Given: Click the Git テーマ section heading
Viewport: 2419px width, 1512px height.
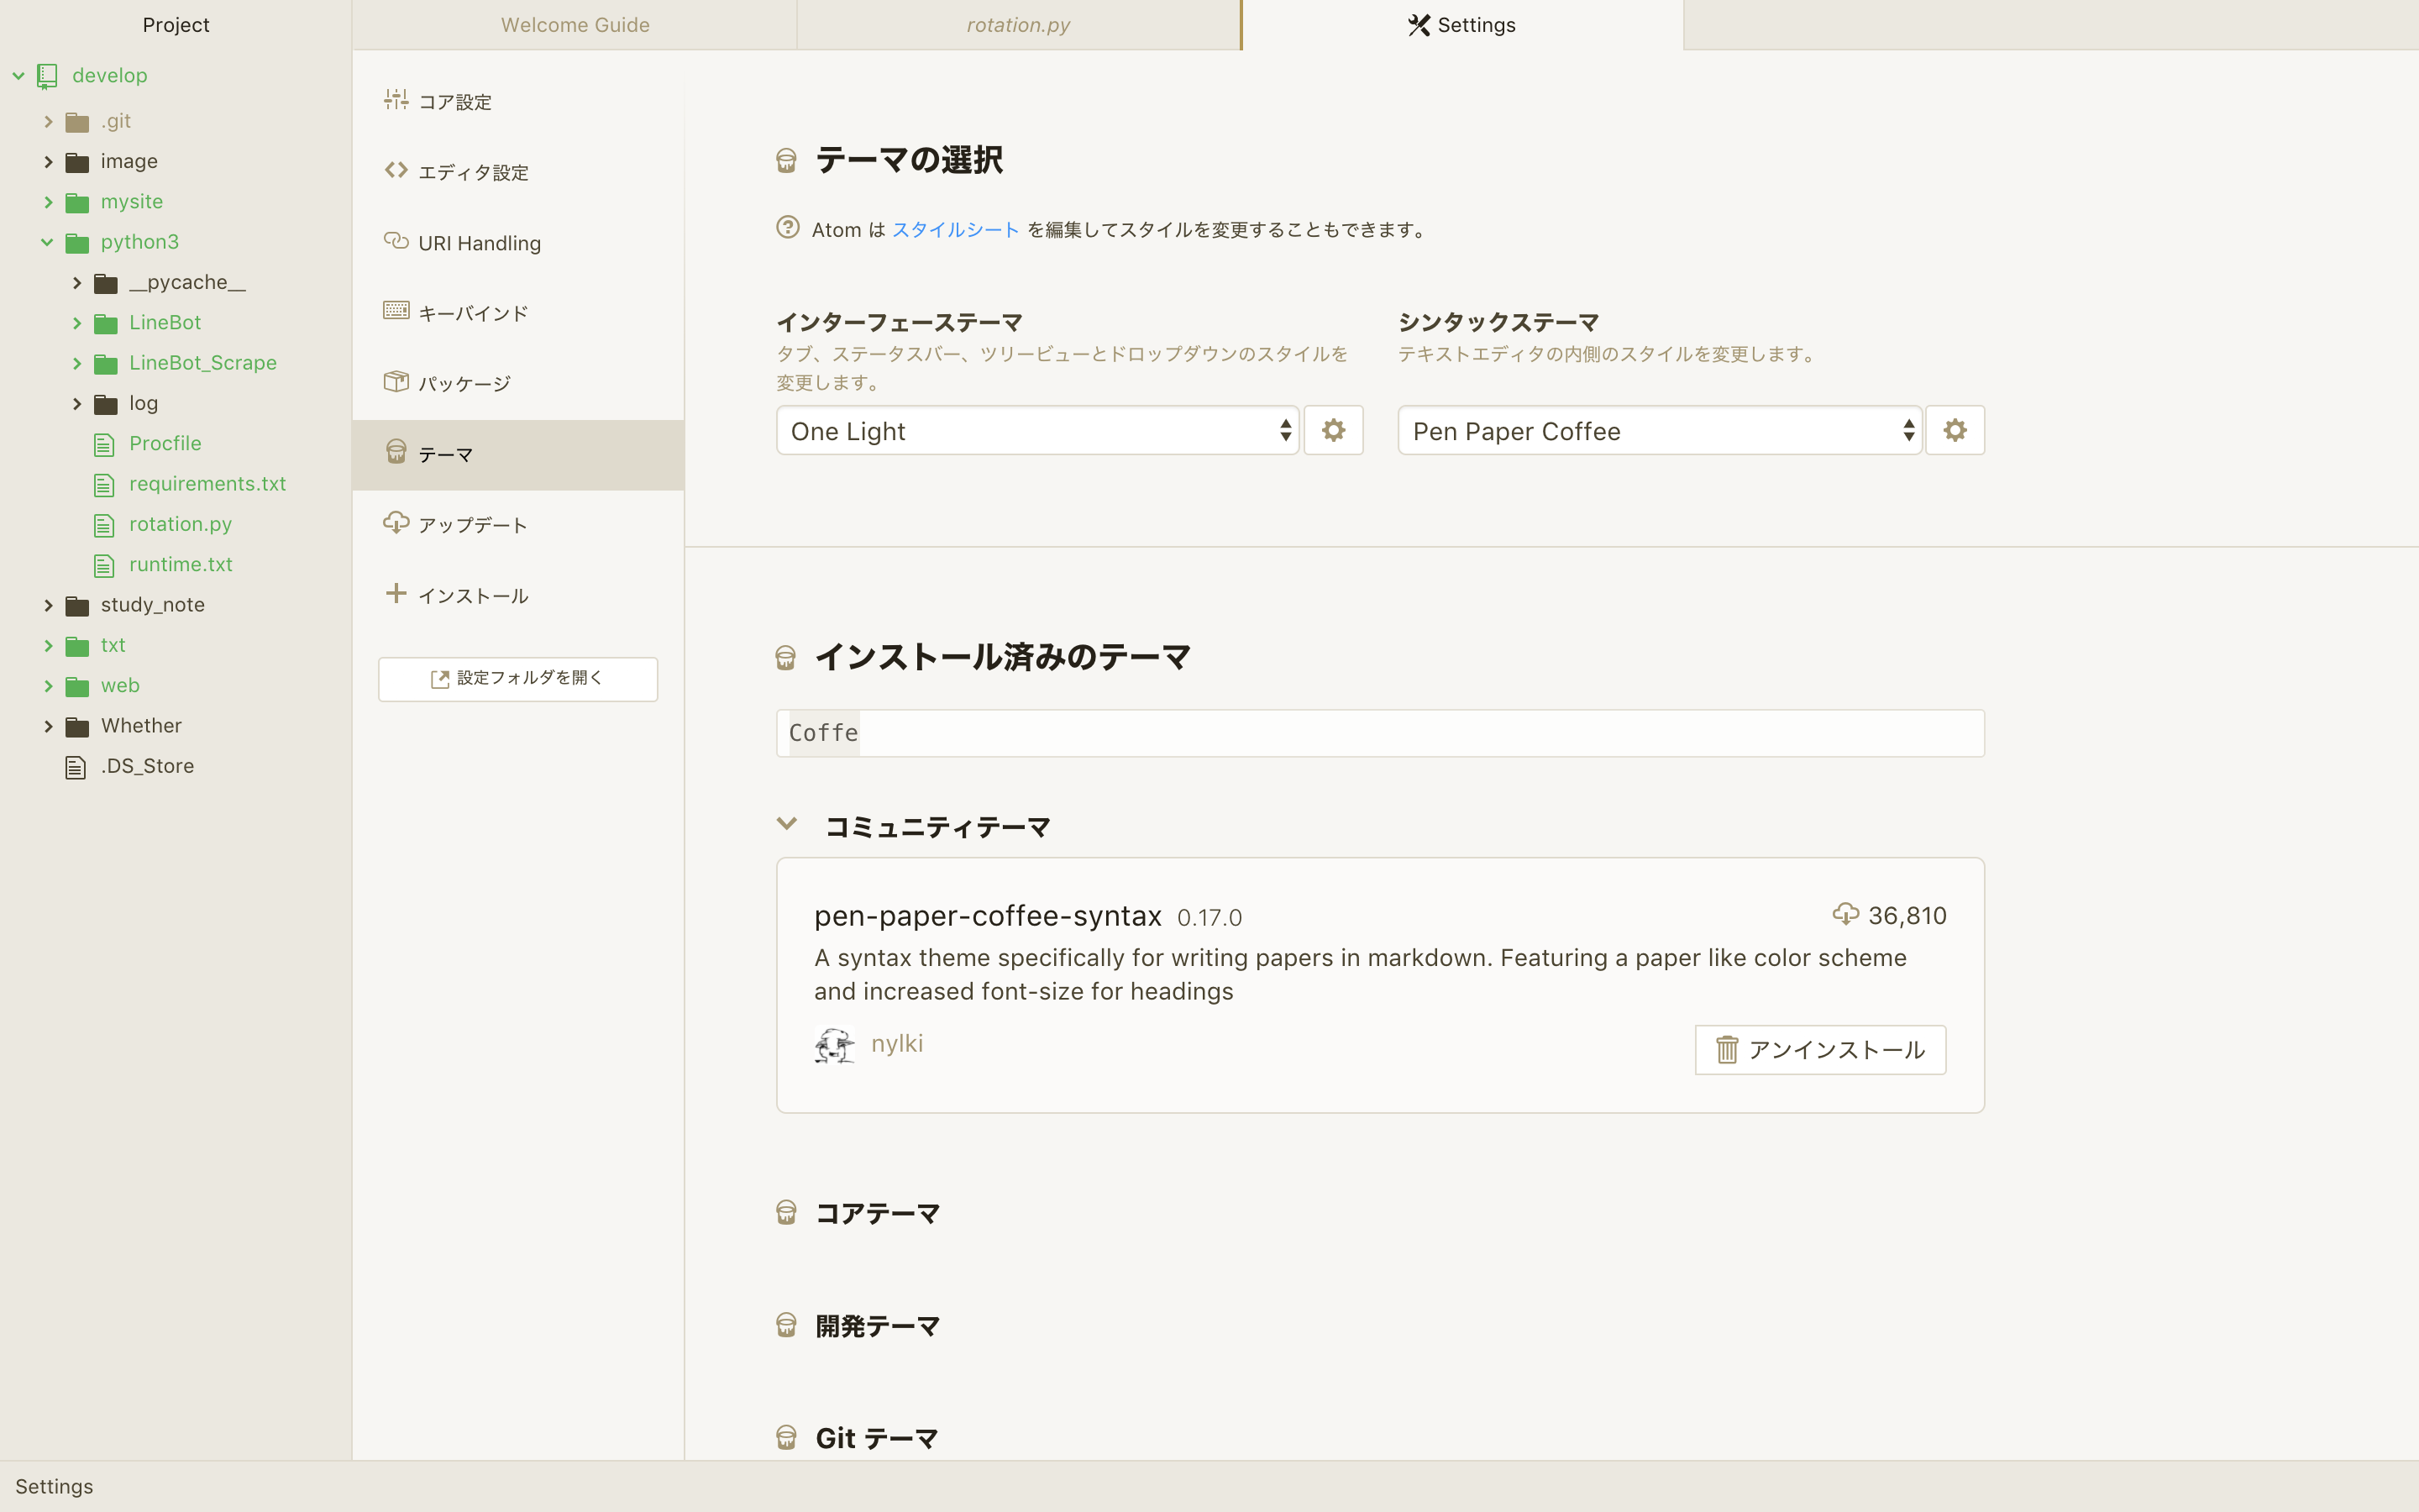Looking at the screenshot, I should tap(877, 1438).
